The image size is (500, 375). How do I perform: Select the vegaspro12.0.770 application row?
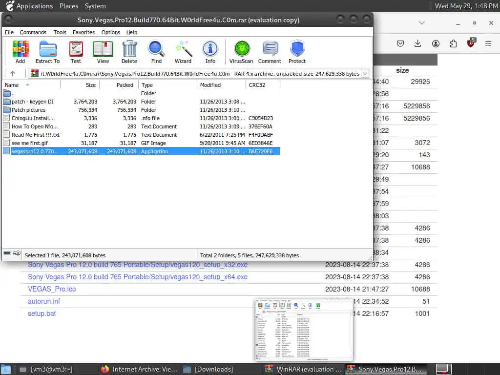tap(141, 151)
